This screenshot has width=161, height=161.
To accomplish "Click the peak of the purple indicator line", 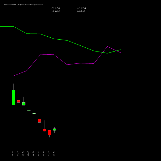I will point(107,46).
